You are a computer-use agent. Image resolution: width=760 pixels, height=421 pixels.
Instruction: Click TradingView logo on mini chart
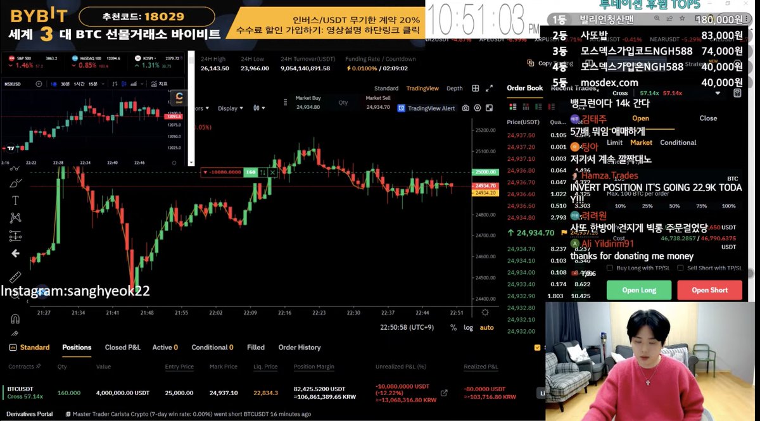coord(9,148)
